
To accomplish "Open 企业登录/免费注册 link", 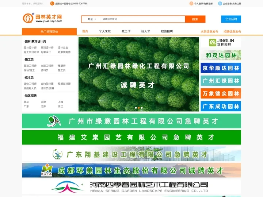I will [232, 4].
